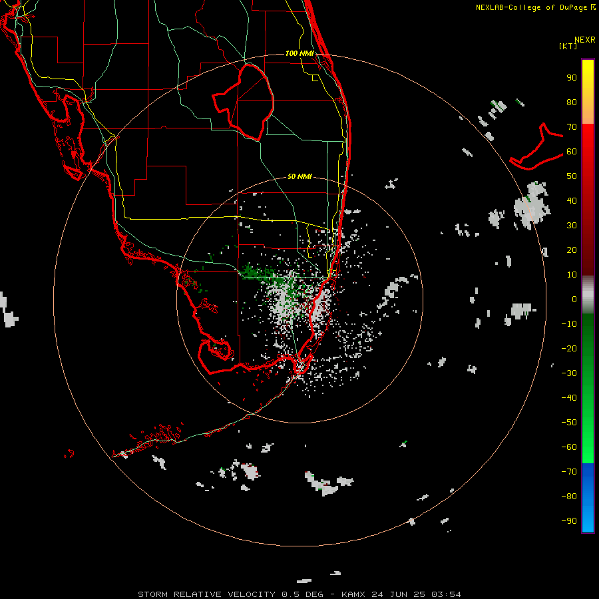Image resolution: width=599 pixels, height=599 pixels.
Task: Click the 70 value on the velocity scale
Action: tap(572, 127)
